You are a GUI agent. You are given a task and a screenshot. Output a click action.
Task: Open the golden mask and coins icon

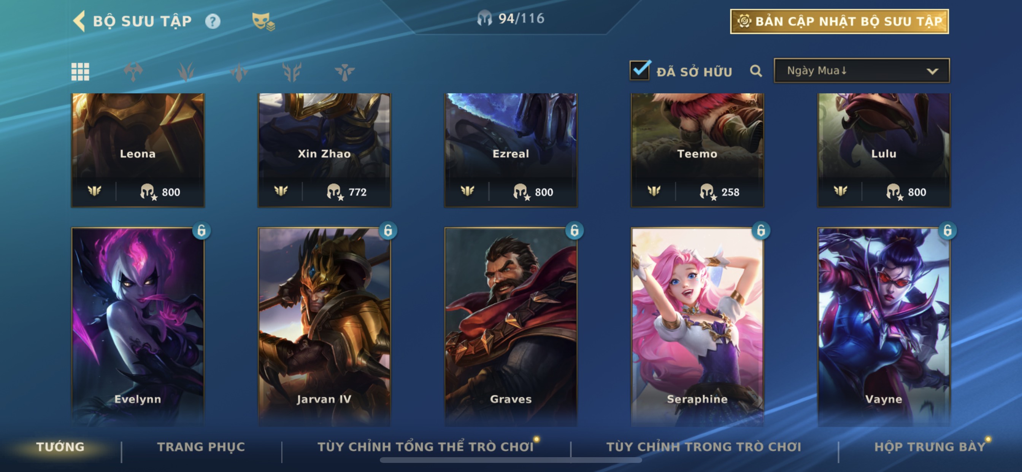[x=263, y=21]
